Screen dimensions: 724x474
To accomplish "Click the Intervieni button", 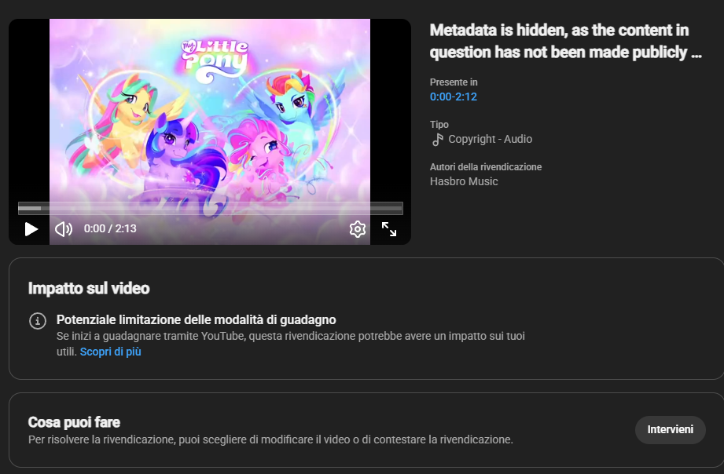I will pos(670,430).
